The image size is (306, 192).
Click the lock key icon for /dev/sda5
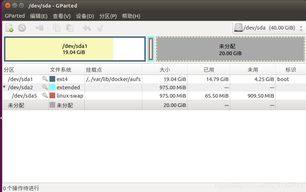pyautogui.click(x=45, y=95)
